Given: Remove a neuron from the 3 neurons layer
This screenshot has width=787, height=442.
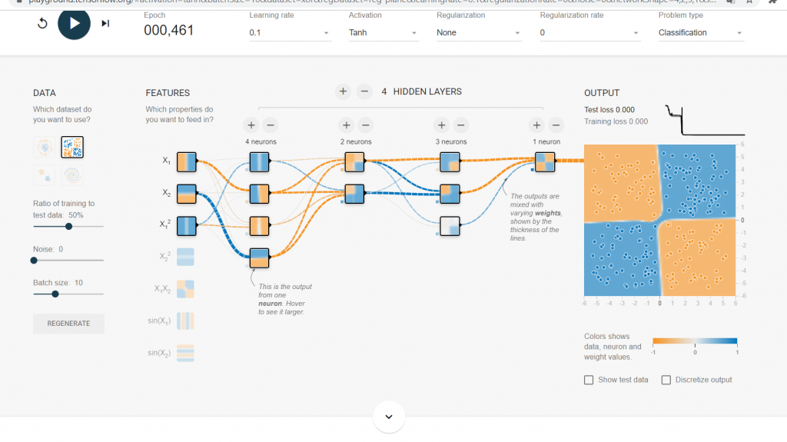Looking at the screenshot, I should point(461,125).
